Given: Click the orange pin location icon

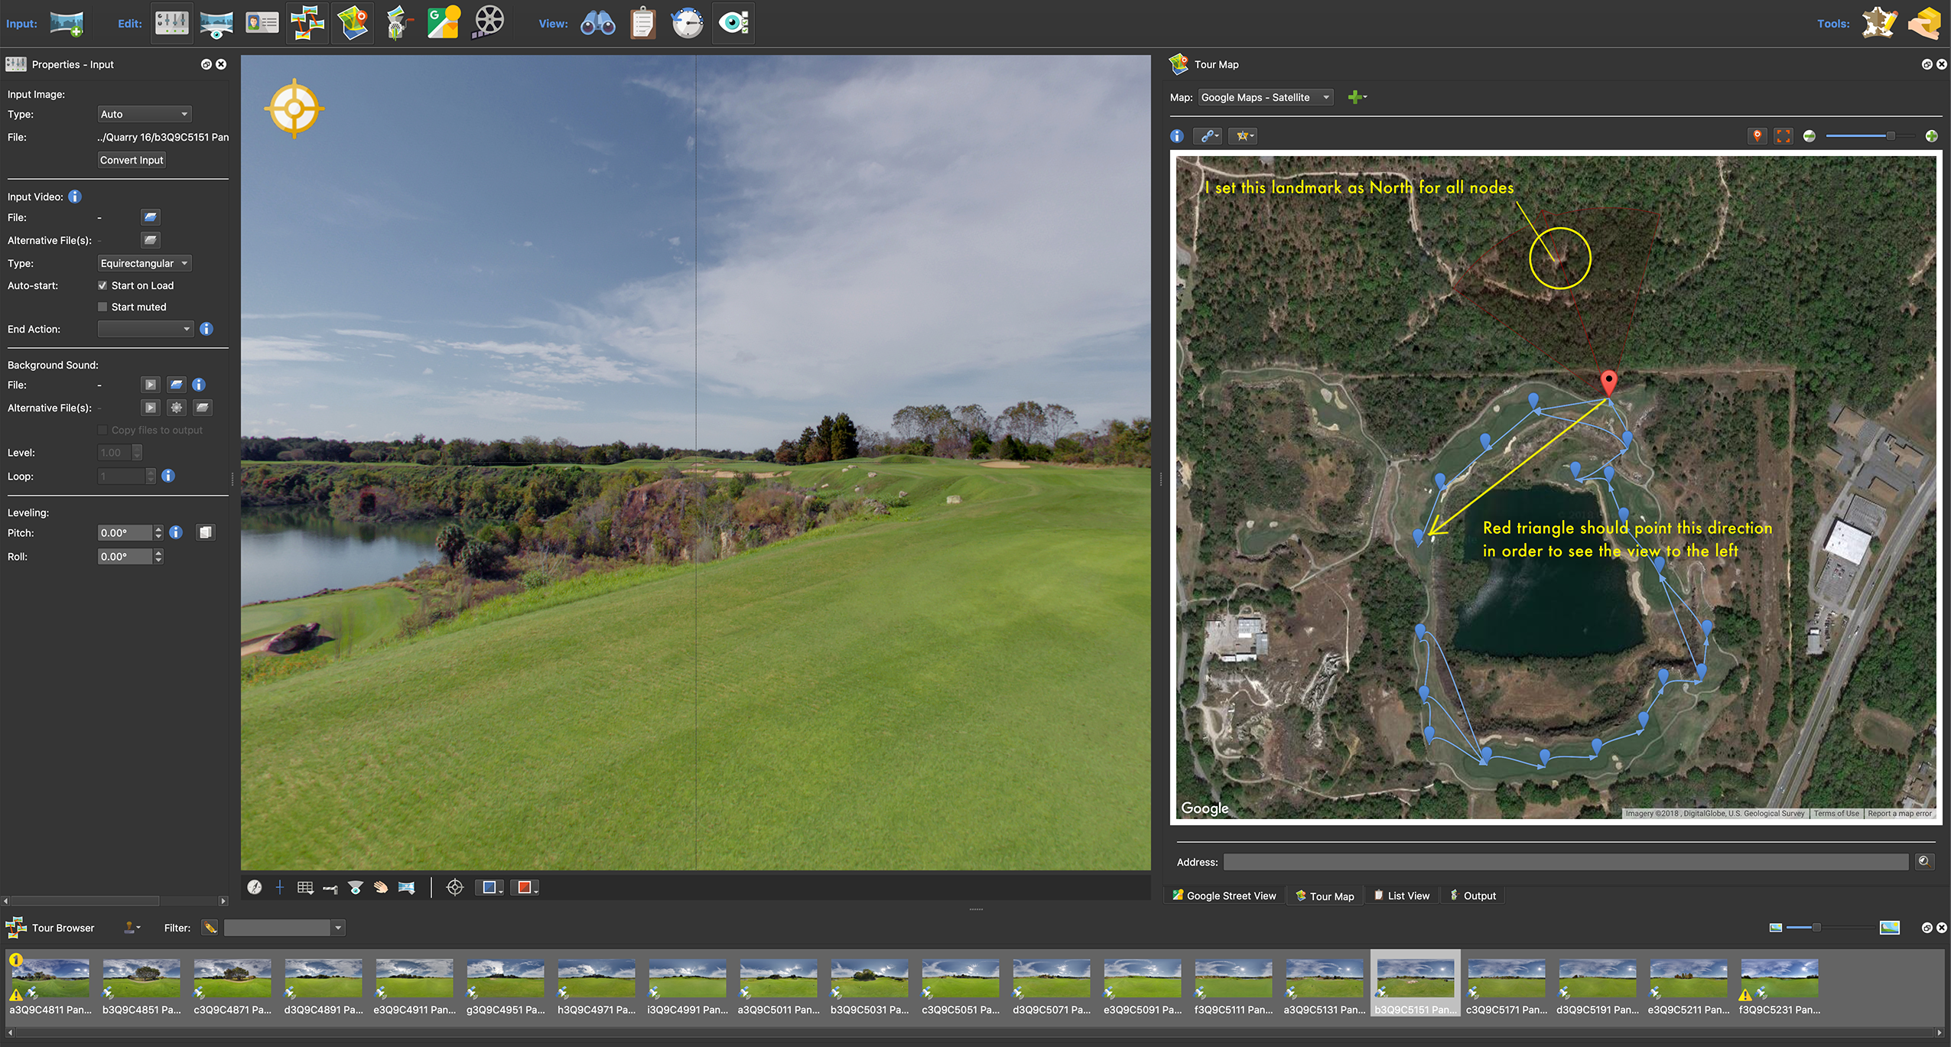Looking at the screenshot, I should click(1758, 136).
